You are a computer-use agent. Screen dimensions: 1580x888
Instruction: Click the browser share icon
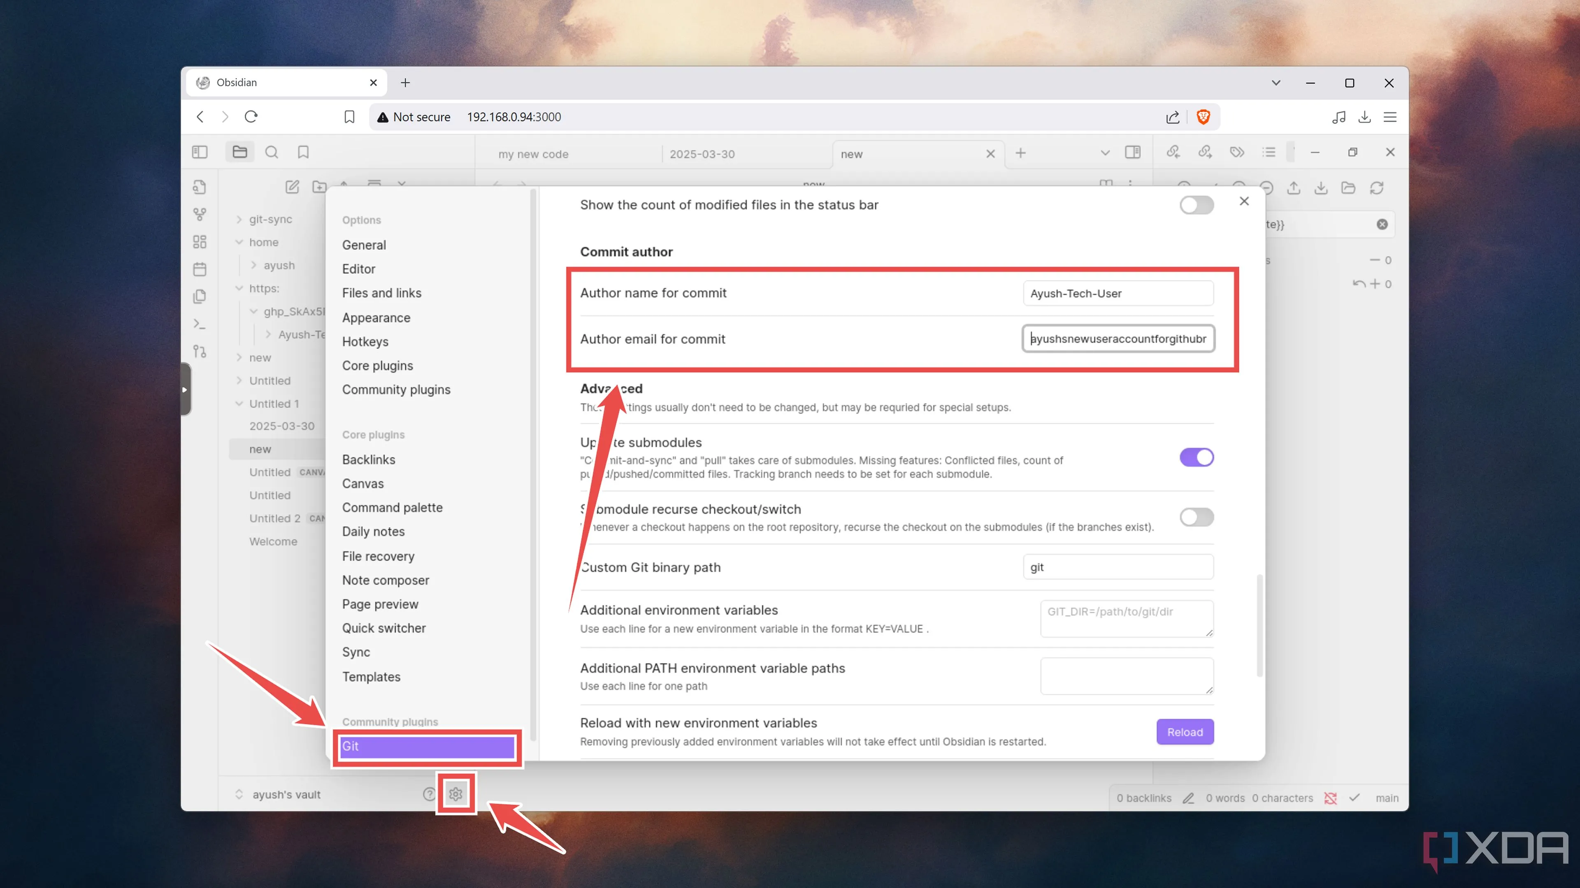[x=1173, y=116]
